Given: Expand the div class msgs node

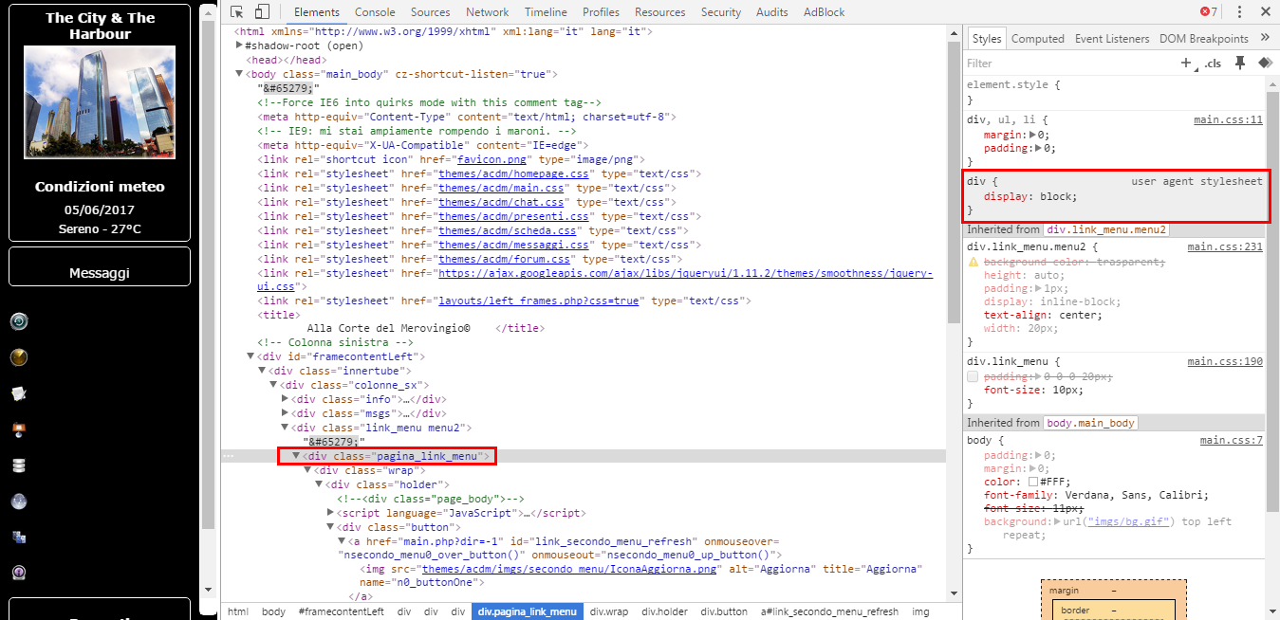Looking at the screenshot, I should [285, 414].
